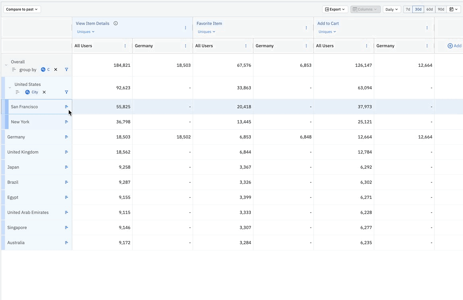
Task: Open the Compare to past dropdown
Action: pyautogui.click(x=22, y=9)
